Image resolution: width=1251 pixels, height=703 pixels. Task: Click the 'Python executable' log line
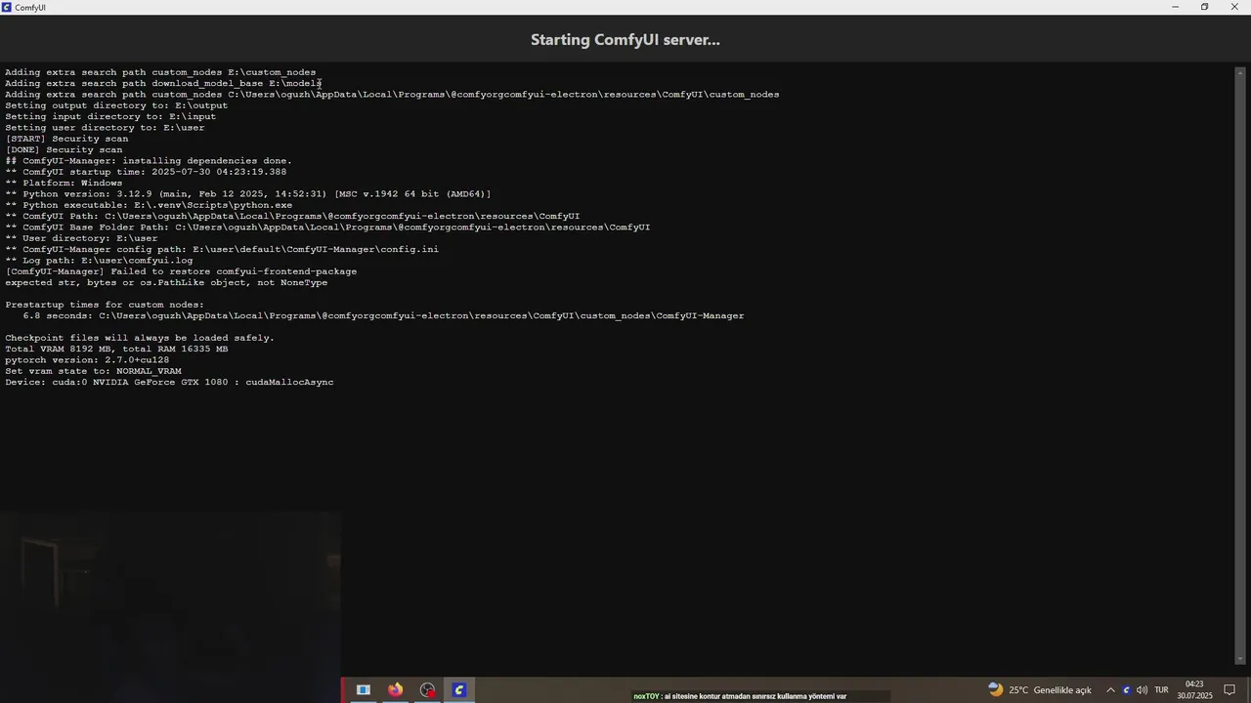[x=149, y=205]
